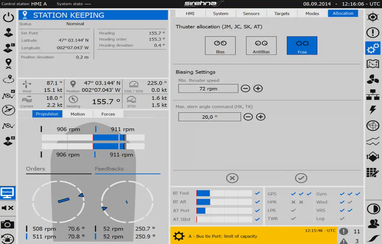382x244 pixels.
Task: Click the power icon in left sidebar
Action: pos(8,17)
